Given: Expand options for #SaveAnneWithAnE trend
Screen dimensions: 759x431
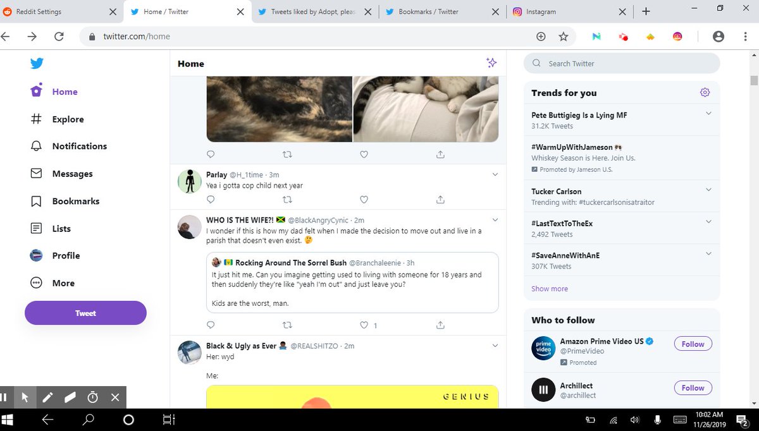Looking at the screenshot, I should click(708, 253).
